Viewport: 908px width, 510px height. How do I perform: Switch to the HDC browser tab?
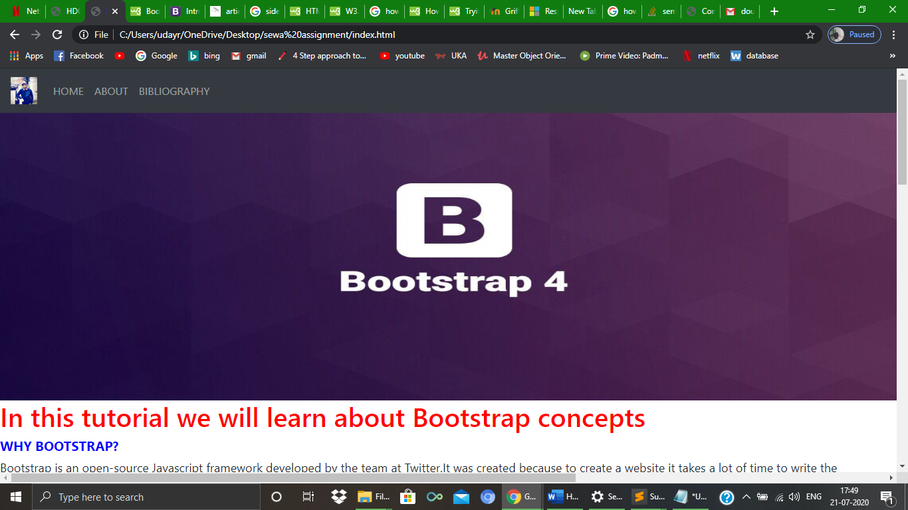(x=65, y=11)
